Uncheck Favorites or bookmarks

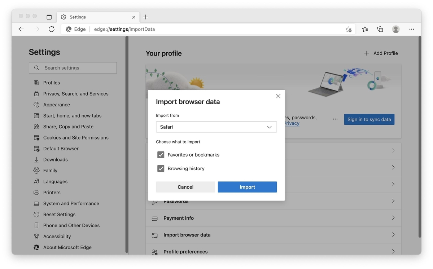pos(161,154)
